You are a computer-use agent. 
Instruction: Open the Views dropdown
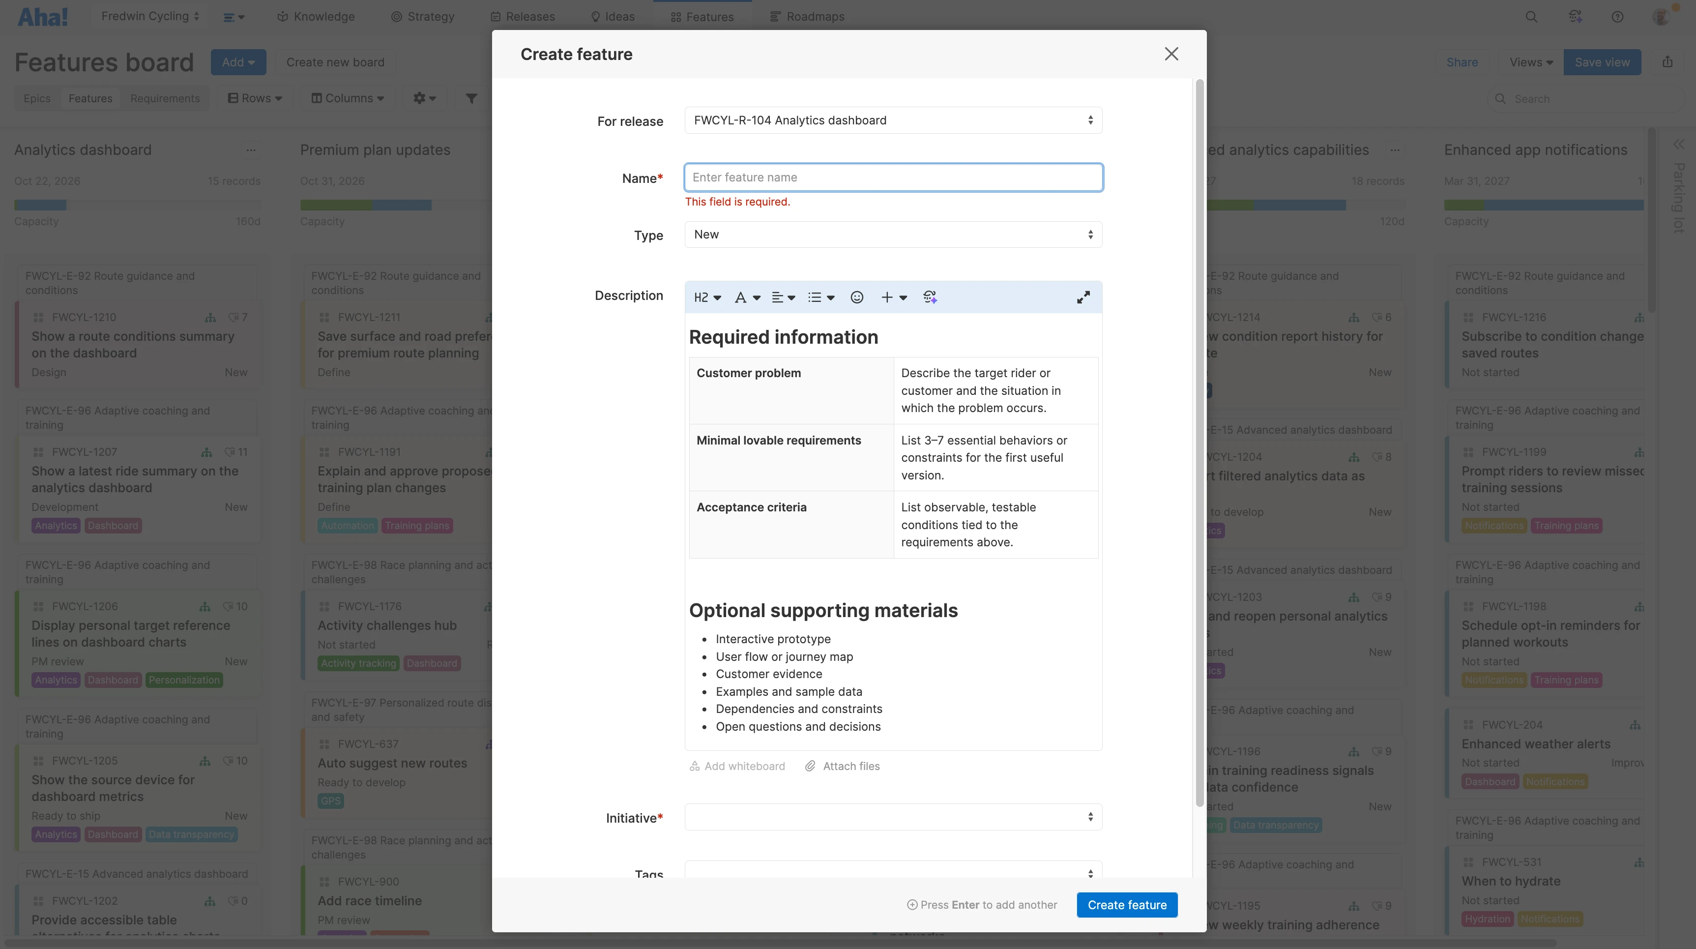click(x=1531, y=62)
